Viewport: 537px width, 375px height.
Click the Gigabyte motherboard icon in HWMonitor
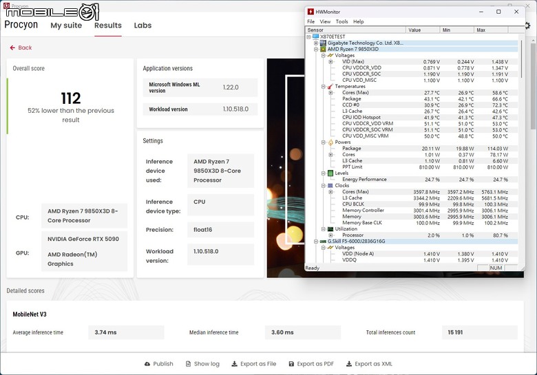(x=323, y=43)
